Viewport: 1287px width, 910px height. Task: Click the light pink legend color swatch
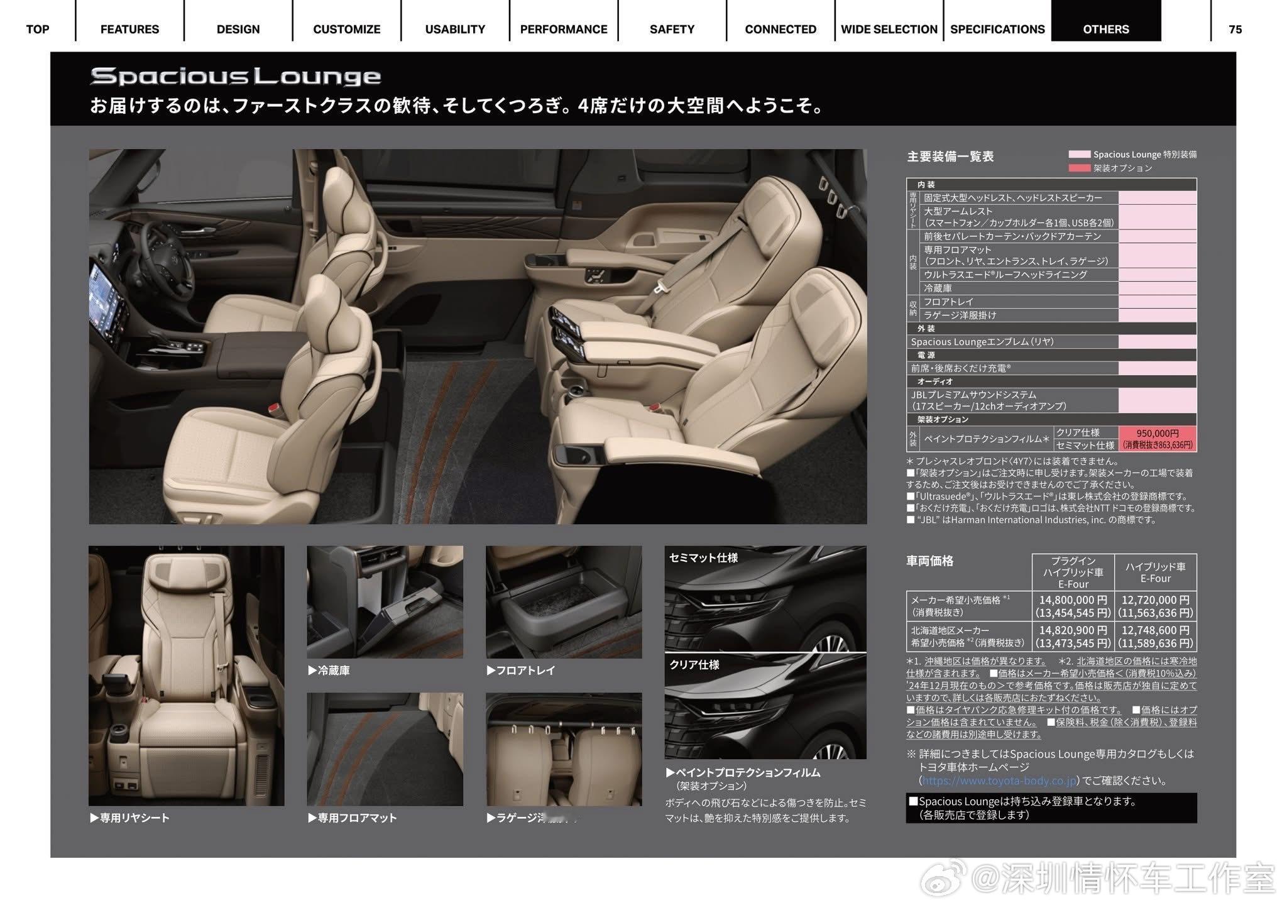[1079, 154]
